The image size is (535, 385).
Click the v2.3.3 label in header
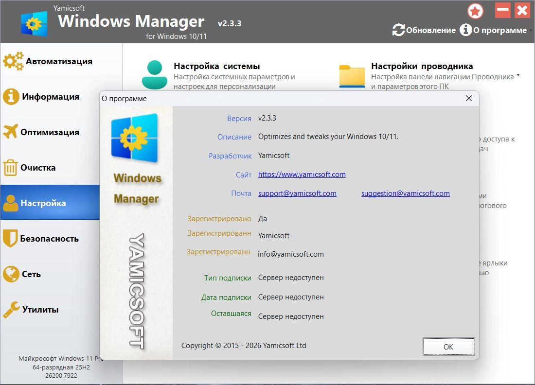pyautogui.click(x=230, y=23)
